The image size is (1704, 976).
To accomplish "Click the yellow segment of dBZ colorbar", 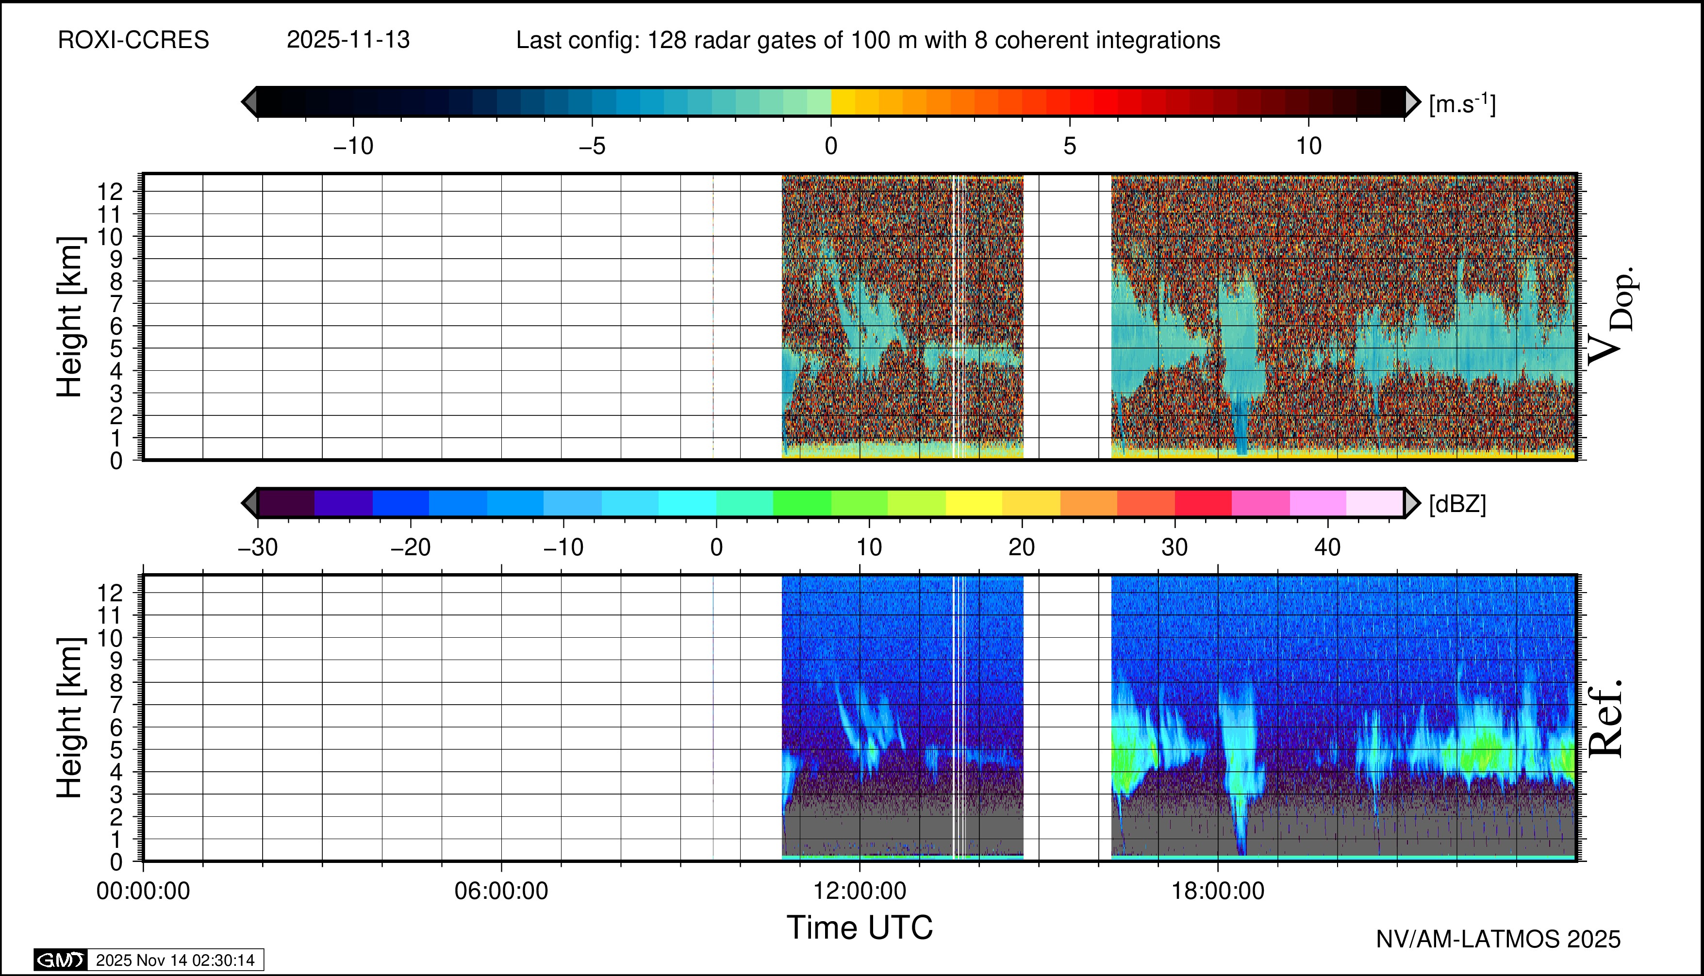I will coord(973,503).
